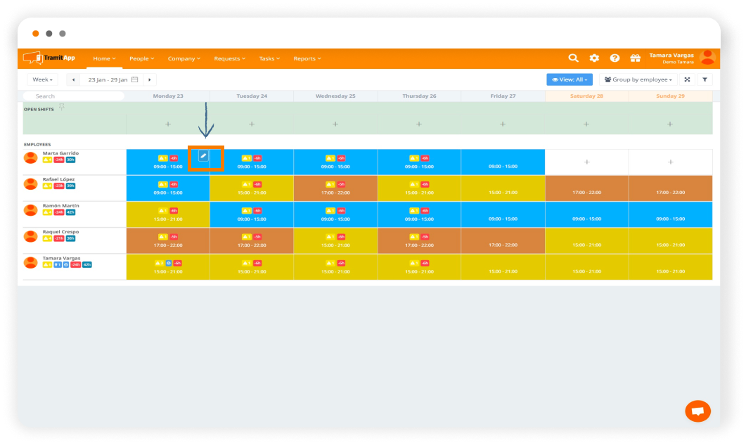Open the search magnifier in the top bar
This screenshot has width=746, height=445.
pos(574,58)
